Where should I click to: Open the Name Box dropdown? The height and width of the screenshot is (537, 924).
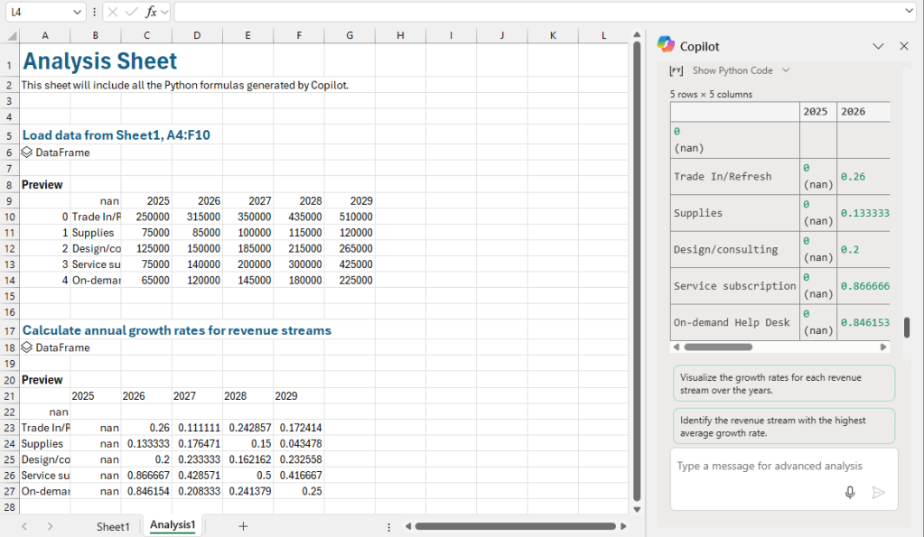[77, 12]
